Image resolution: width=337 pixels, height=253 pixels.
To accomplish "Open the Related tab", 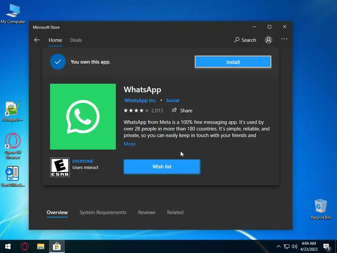I will (x=175, y=212).
